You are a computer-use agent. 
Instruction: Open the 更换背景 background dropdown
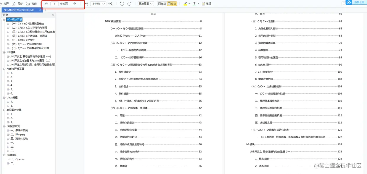coord(146,4)
